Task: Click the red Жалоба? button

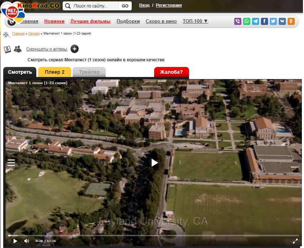Action: tap(171, 72)
